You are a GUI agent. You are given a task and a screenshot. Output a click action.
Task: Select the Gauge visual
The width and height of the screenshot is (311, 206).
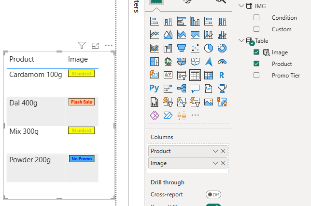pos(222,62)
